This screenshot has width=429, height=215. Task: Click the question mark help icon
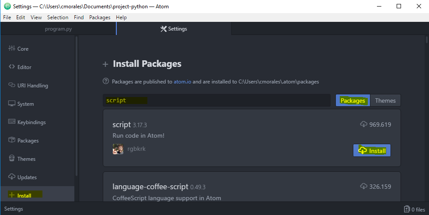click(x=105, y=81)
